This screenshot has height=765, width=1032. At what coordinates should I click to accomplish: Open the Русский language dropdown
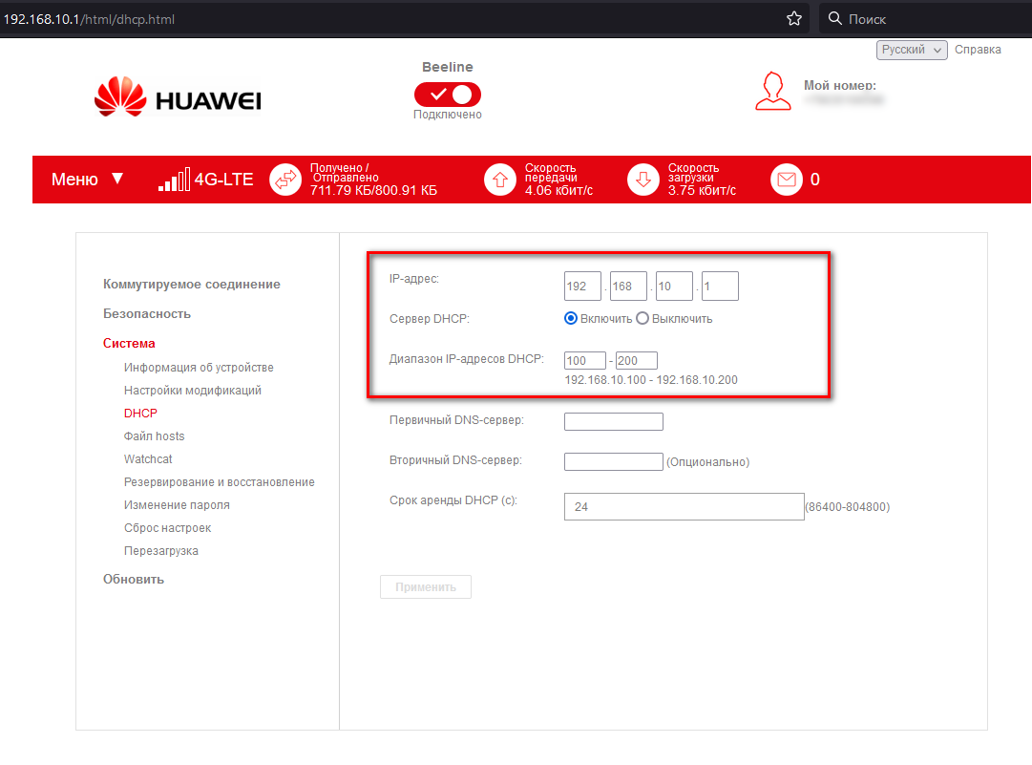[x=912, y=50]
